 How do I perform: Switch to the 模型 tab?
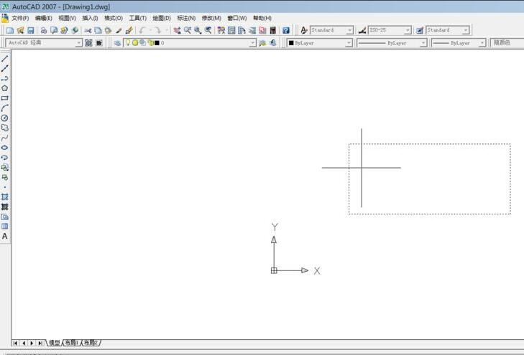point(55,343)
